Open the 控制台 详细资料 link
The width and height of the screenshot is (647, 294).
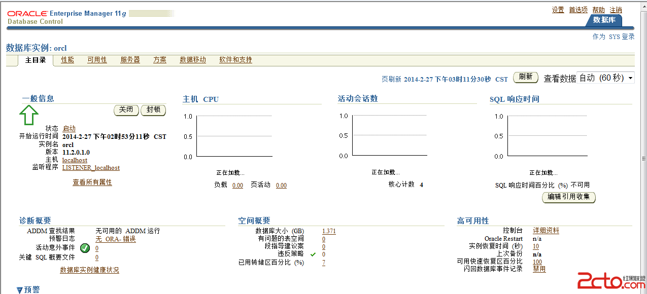click(x=546, y=231)
